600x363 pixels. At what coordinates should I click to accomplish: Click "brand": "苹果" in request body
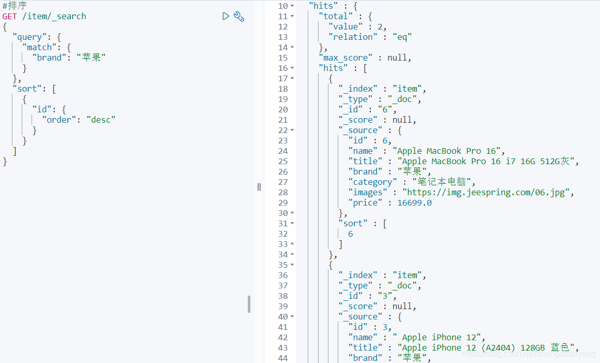tap(69, 57)
